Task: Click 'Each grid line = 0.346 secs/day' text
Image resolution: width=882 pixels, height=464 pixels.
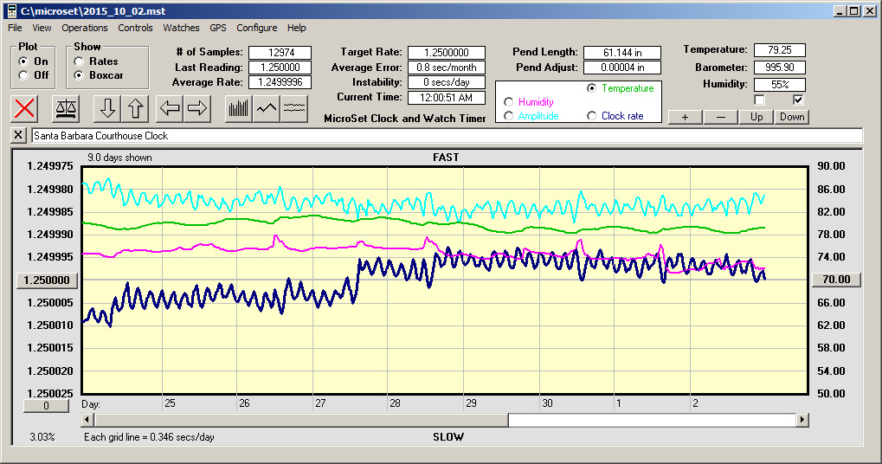Action: pyautogui.click(x=149, y=437)
